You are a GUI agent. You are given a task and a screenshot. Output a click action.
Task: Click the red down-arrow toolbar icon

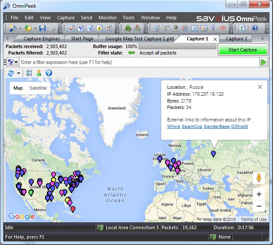(138, 28)
